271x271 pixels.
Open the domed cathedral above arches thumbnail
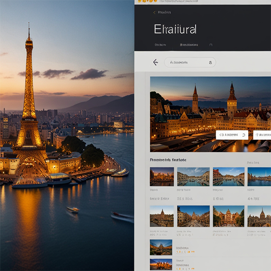(259, 216)
